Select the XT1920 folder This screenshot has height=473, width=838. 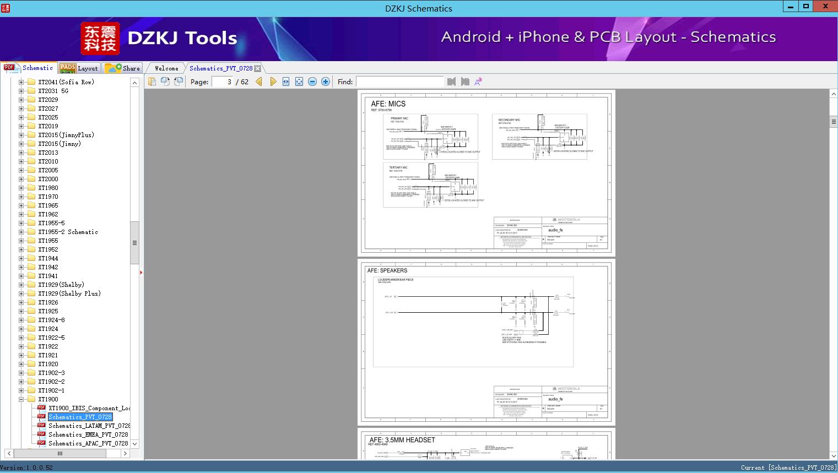tap(48, 364)
